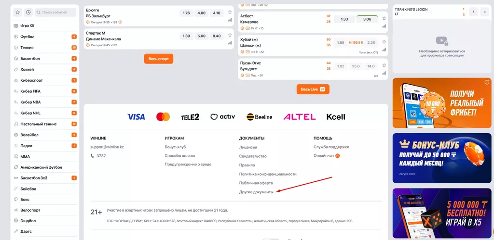Favorite the Брюгге match with star
This screenshot has height=240, width=494.
click(x=230, y=12)
